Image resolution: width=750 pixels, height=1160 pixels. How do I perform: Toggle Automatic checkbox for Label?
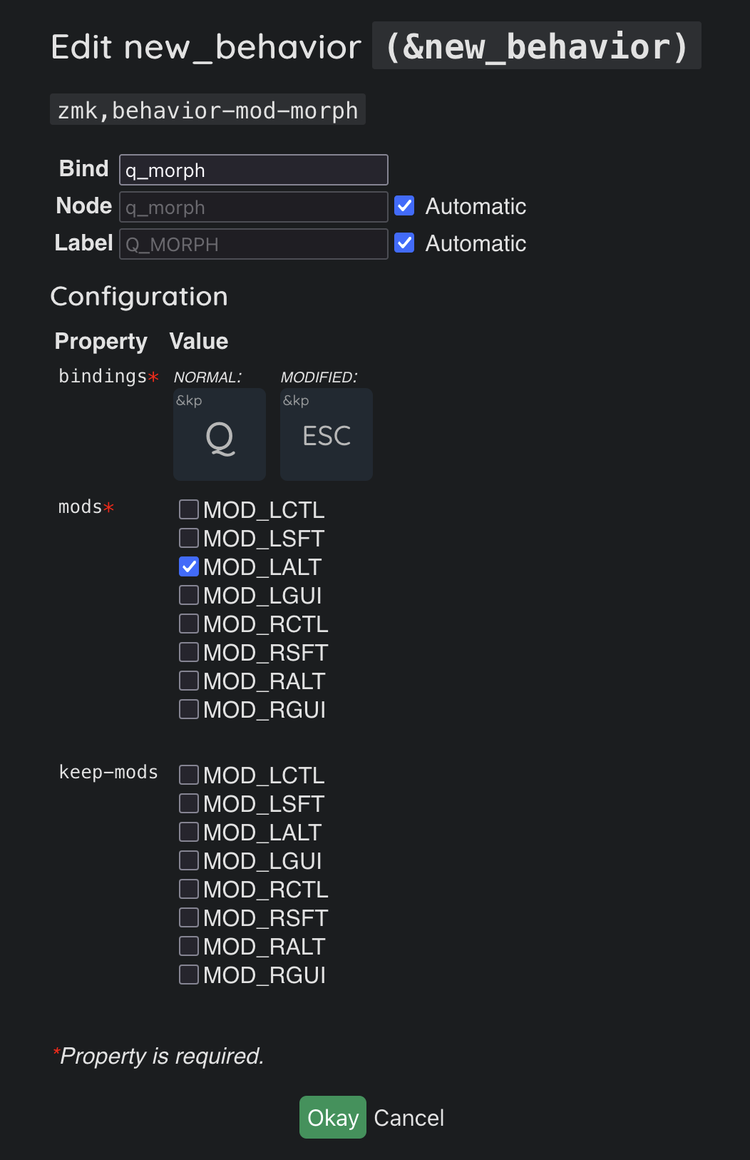coord(404,243)
